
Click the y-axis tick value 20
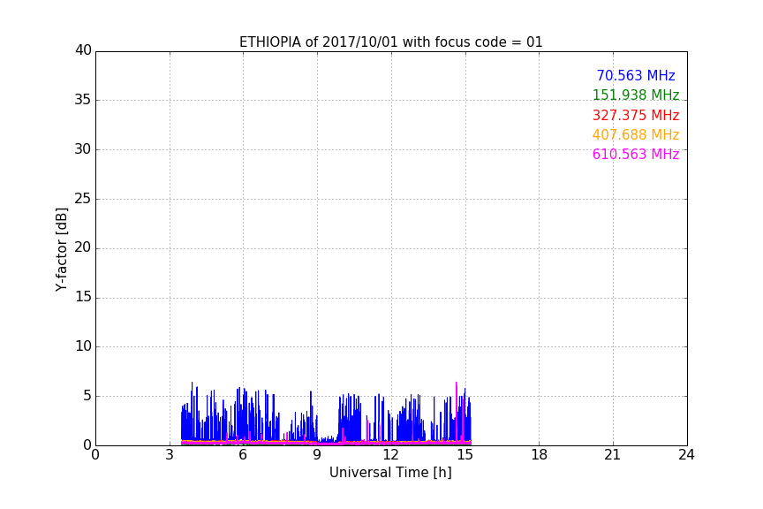click(x=83, y=247)
